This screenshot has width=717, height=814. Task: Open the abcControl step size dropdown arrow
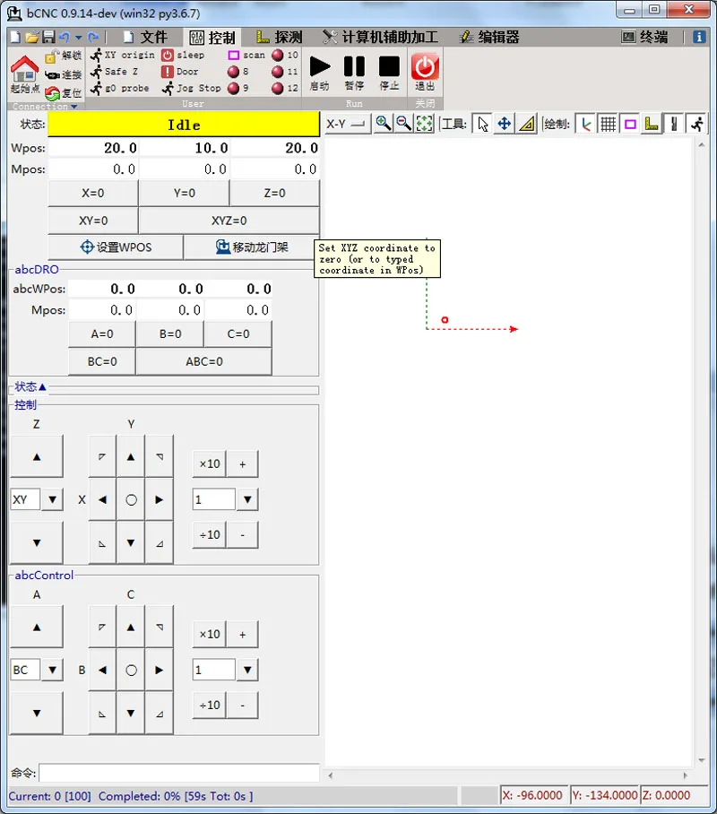(x=247, y=670)
